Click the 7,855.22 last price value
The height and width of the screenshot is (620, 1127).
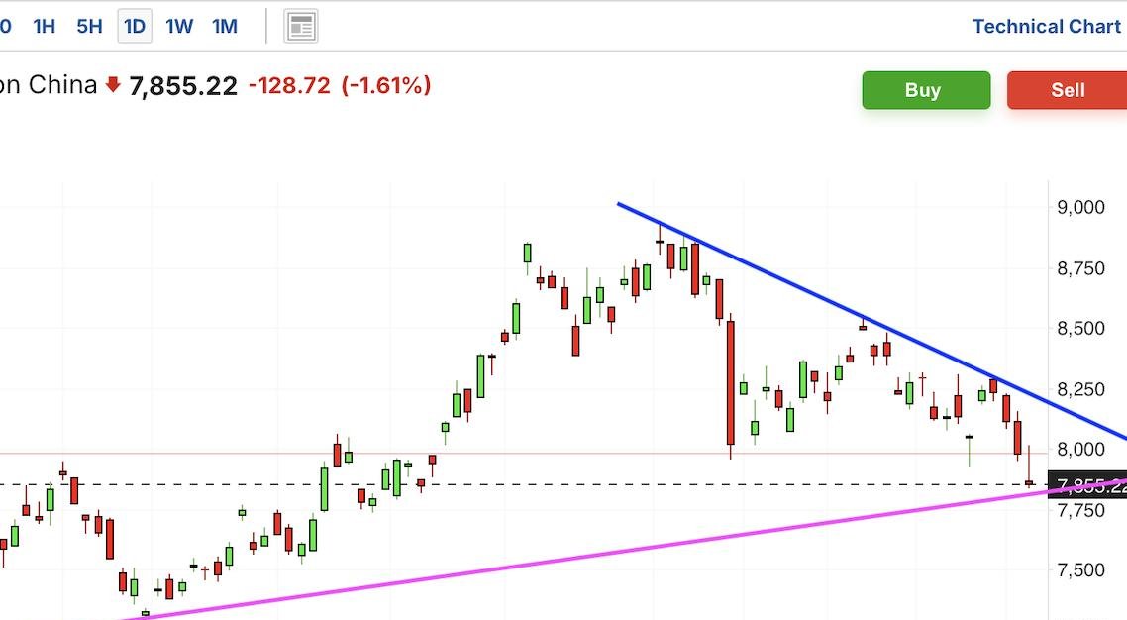click(183, 86)
